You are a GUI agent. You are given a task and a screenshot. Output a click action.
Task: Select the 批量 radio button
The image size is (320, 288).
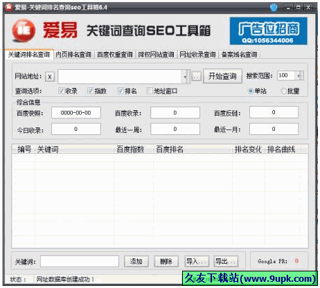(x=283, y=91)
